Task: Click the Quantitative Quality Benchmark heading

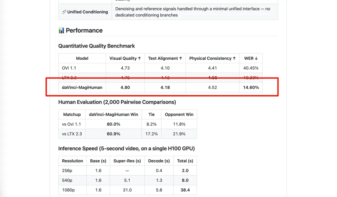Action: point(96,46)
